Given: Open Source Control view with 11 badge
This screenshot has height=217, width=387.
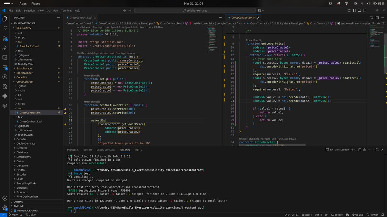Looking at the screenshot, I should (x=5, y=38).
